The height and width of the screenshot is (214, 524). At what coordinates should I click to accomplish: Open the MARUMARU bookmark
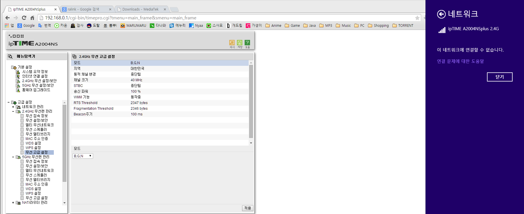pyautogui.click(x=133, y=26)
